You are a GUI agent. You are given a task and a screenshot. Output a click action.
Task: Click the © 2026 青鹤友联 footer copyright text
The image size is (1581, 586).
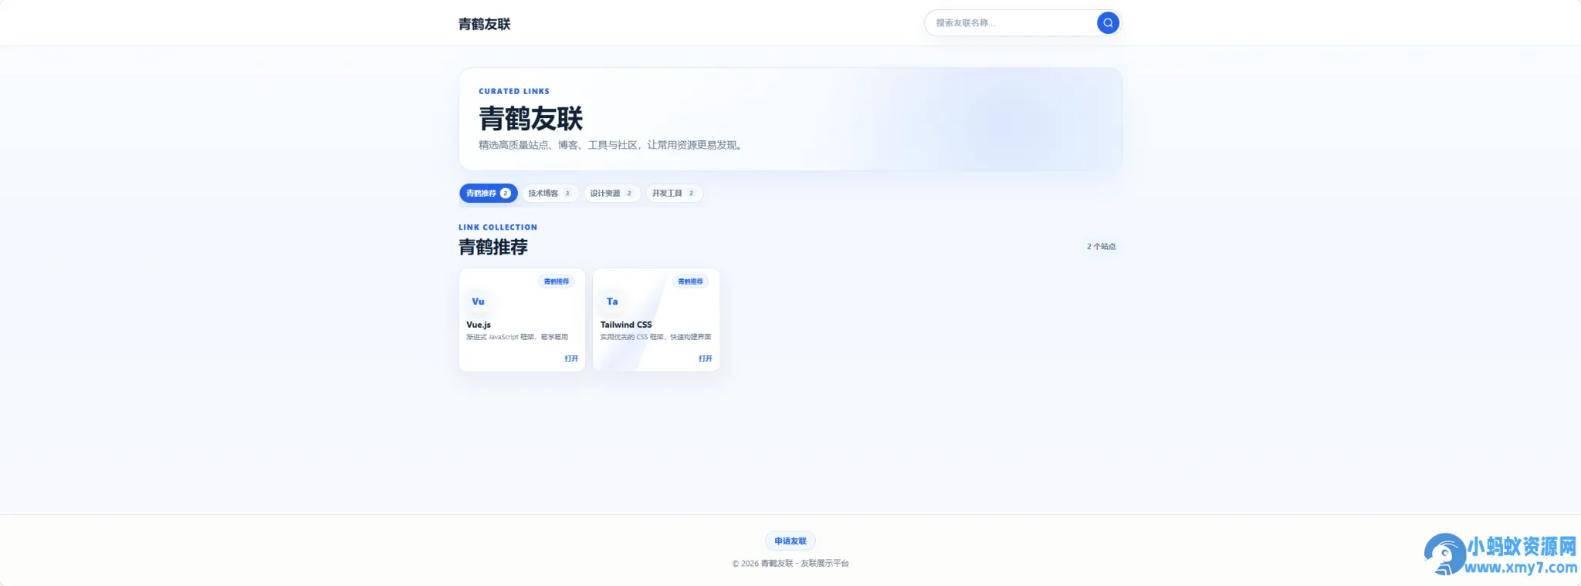[790, 564]
